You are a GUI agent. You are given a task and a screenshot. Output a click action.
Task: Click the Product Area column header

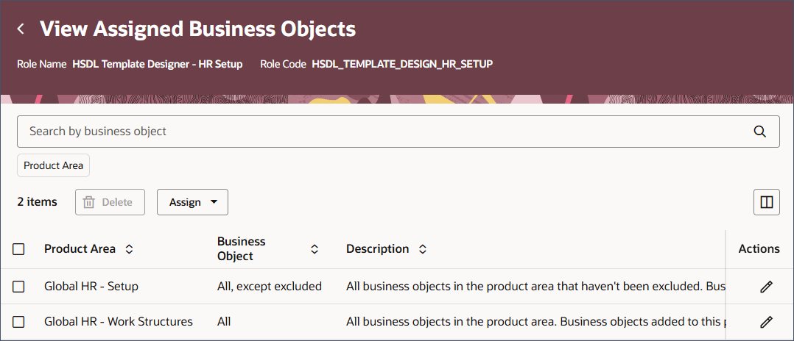[80, 249]
